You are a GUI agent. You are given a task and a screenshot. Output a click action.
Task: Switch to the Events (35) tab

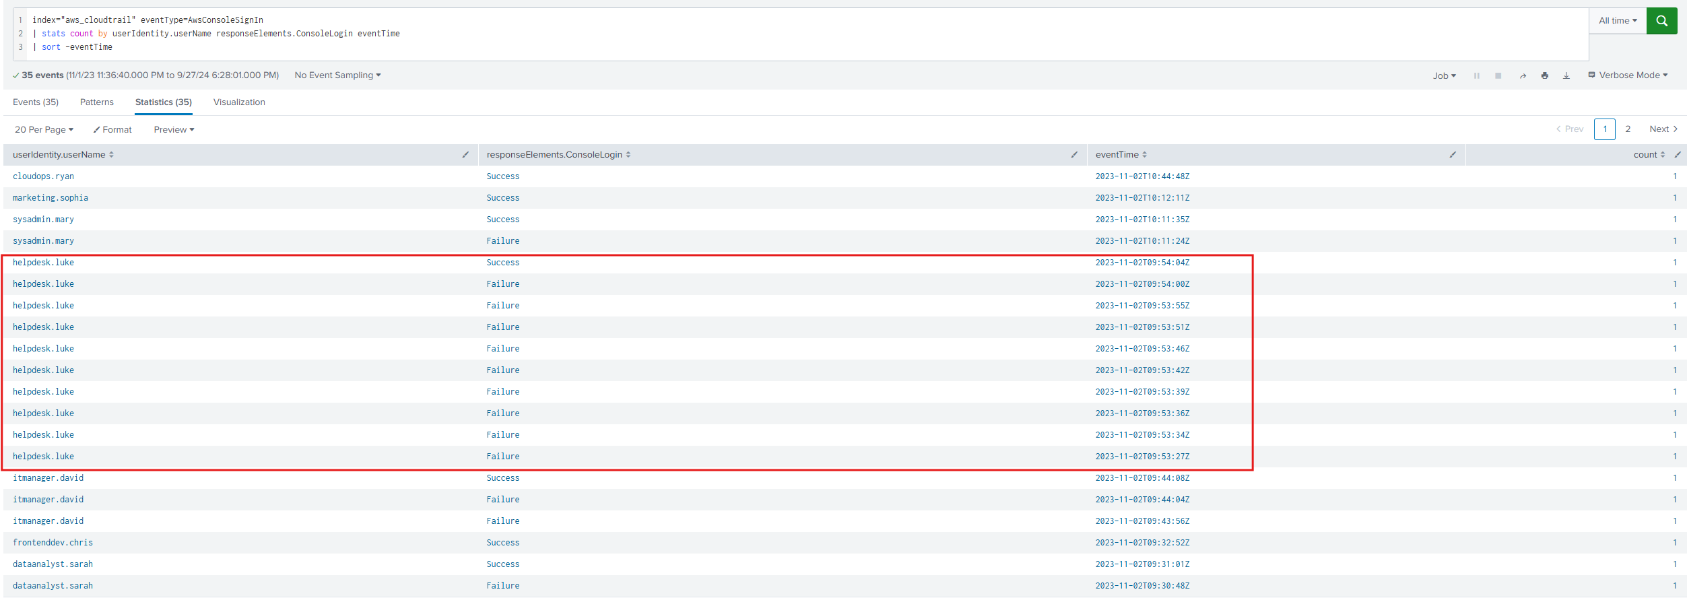[x=36, y=102]
